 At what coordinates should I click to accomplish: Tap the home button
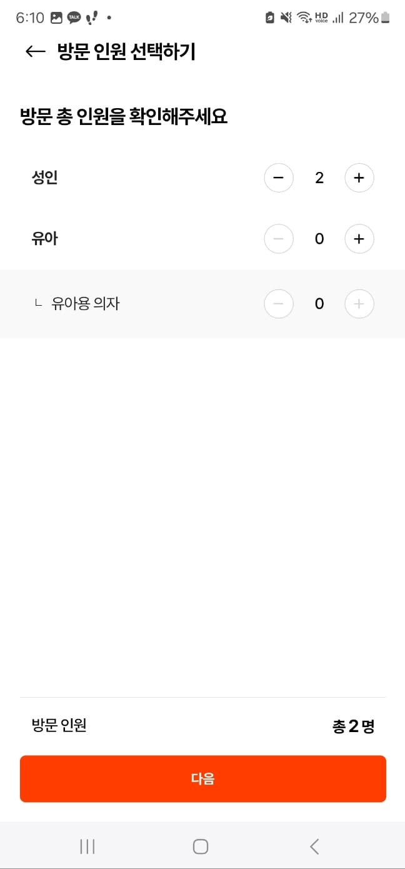pyautogui.click(x=200, y=846)
